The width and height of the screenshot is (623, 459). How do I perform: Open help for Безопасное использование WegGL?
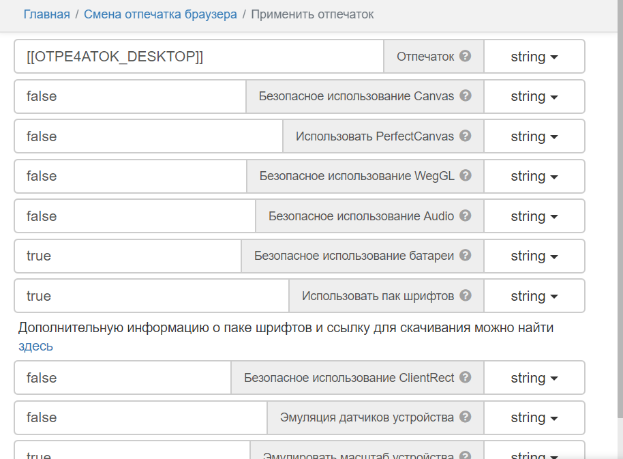(466, 176)
